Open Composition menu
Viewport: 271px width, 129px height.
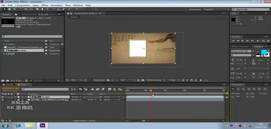tap(23, 5)
